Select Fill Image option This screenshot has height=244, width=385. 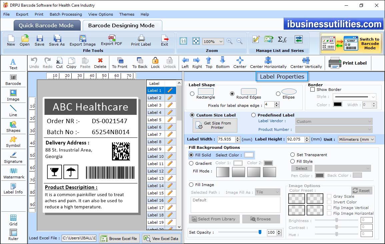point(191,185)
